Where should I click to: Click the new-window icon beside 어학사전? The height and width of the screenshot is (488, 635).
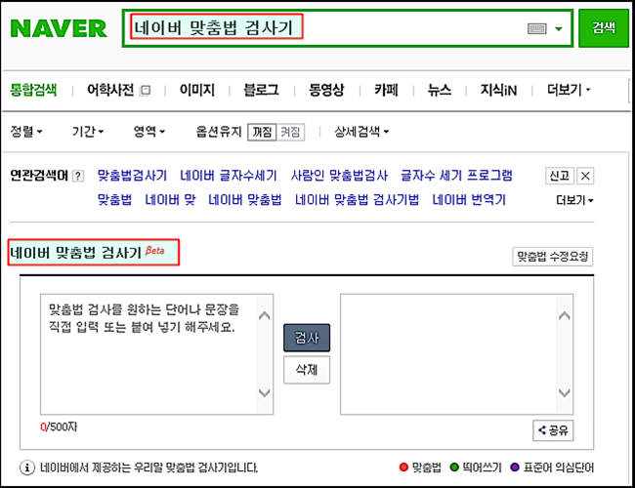[x=145, y=90]
